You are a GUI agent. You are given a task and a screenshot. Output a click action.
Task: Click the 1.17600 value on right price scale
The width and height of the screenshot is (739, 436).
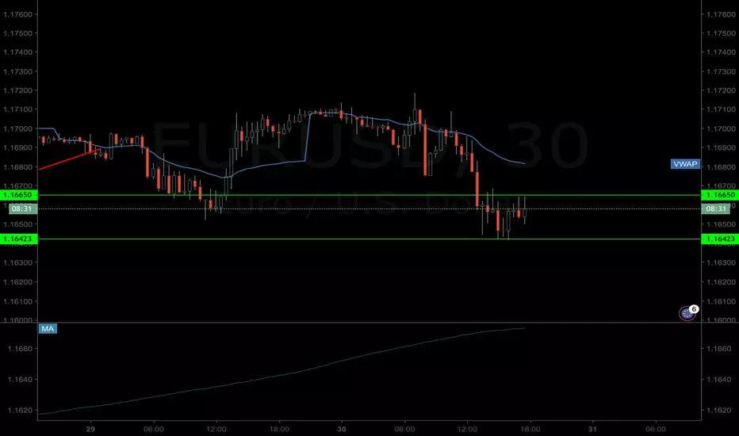721,14
